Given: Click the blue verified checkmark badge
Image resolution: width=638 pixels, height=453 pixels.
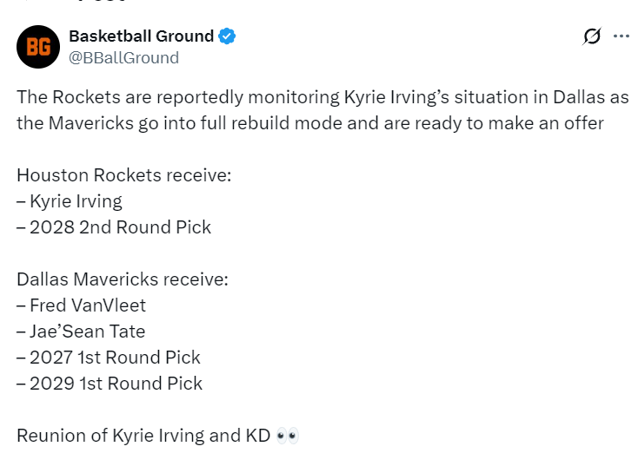Looking at the screenshot, I should [x=227, y=36].
